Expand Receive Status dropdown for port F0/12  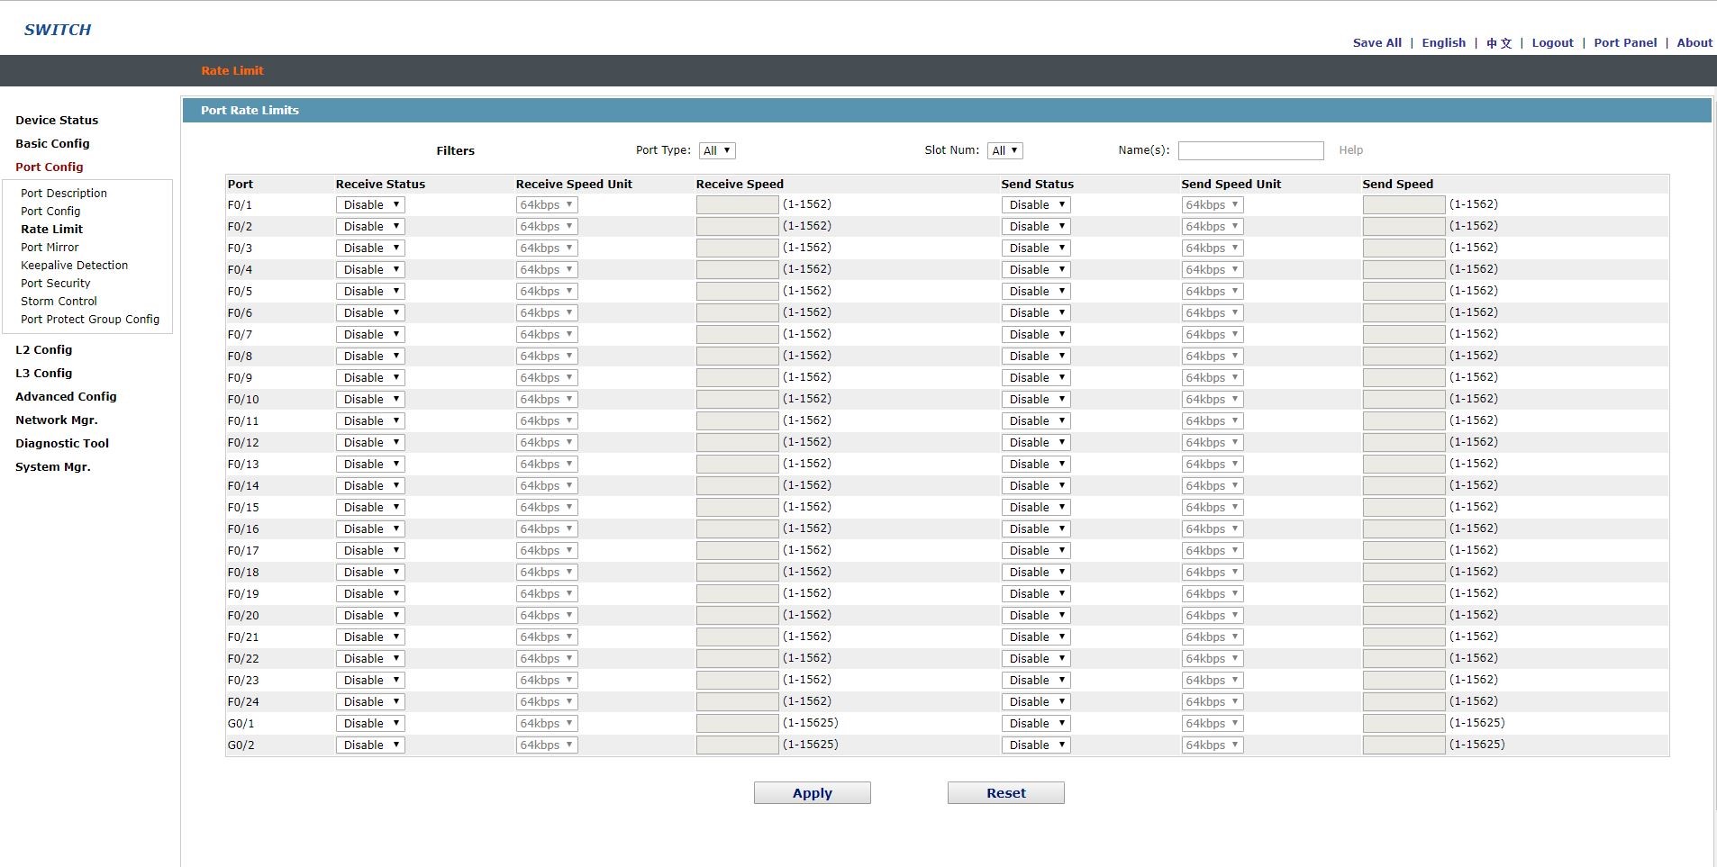point(370,443)
